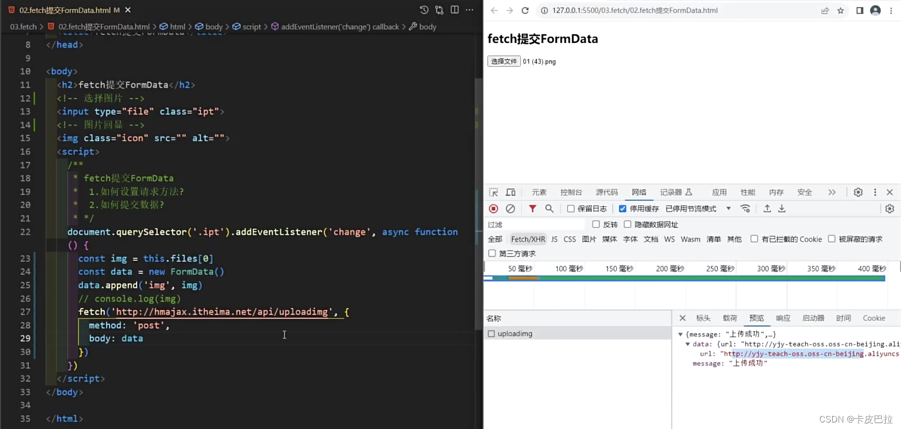The height and width of the screenshot is (429, 901).
Task: Show more DevTools tabs chevron
Action: (x=832, y=192)
